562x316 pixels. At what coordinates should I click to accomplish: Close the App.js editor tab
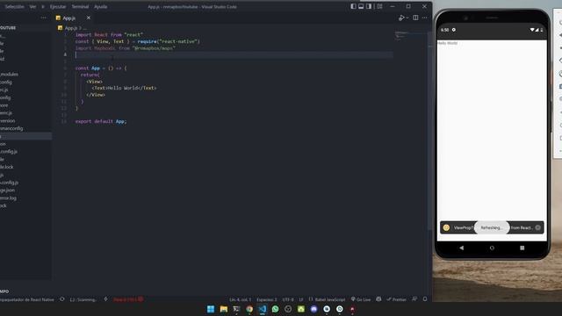tap(89, 18)
